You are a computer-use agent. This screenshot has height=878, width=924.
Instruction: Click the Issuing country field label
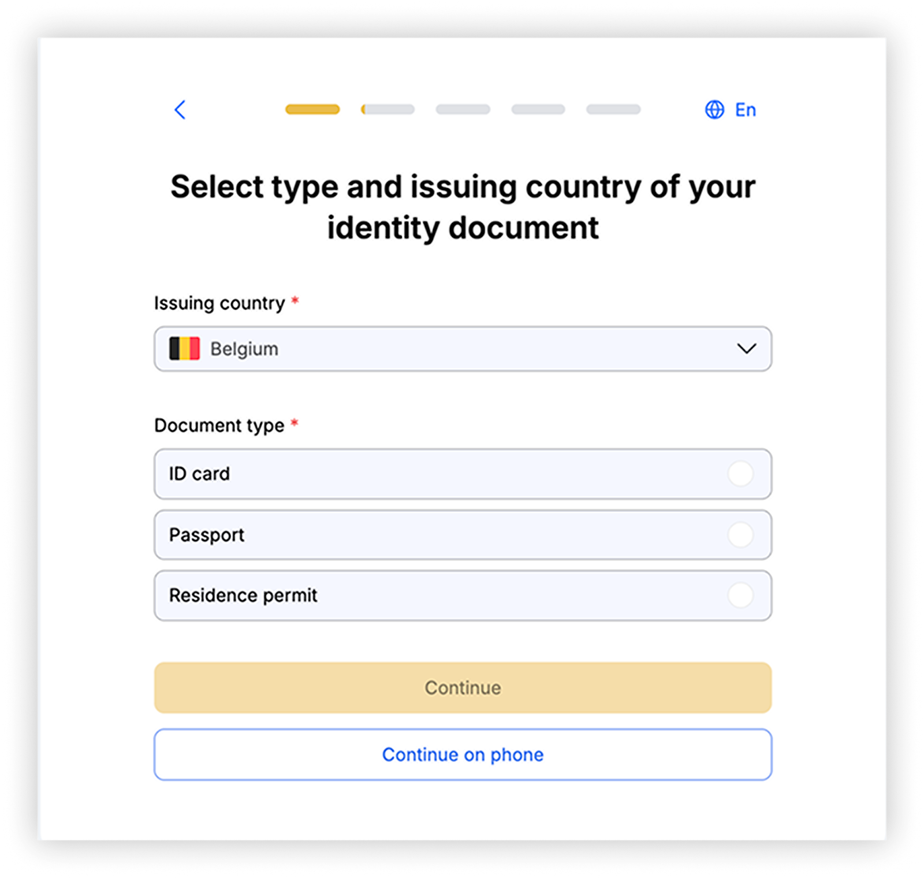(219, 303)
